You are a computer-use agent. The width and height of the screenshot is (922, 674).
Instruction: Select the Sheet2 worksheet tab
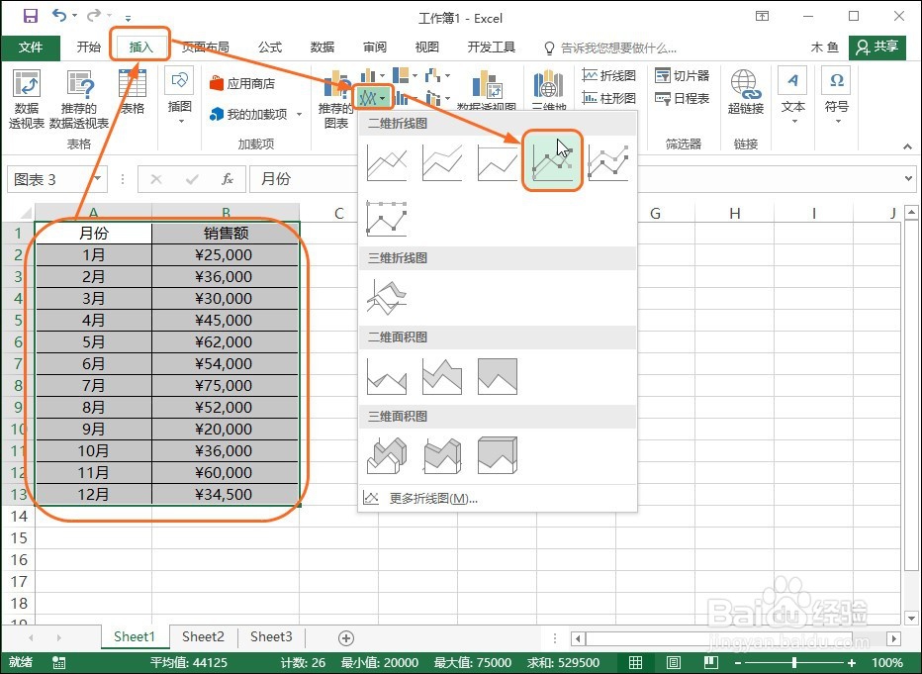[x=203, y=637]
